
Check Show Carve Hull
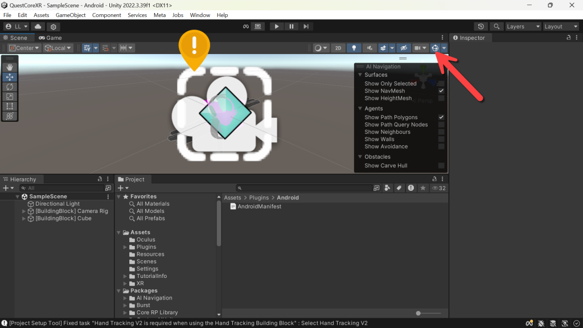[441, 166]
